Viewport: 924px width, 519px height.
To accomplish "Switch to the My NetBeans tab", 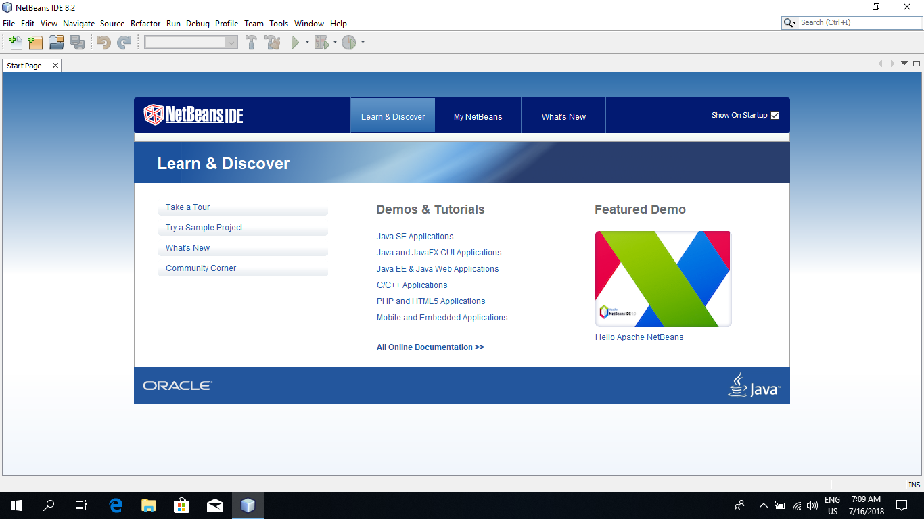I will [478, 116].
